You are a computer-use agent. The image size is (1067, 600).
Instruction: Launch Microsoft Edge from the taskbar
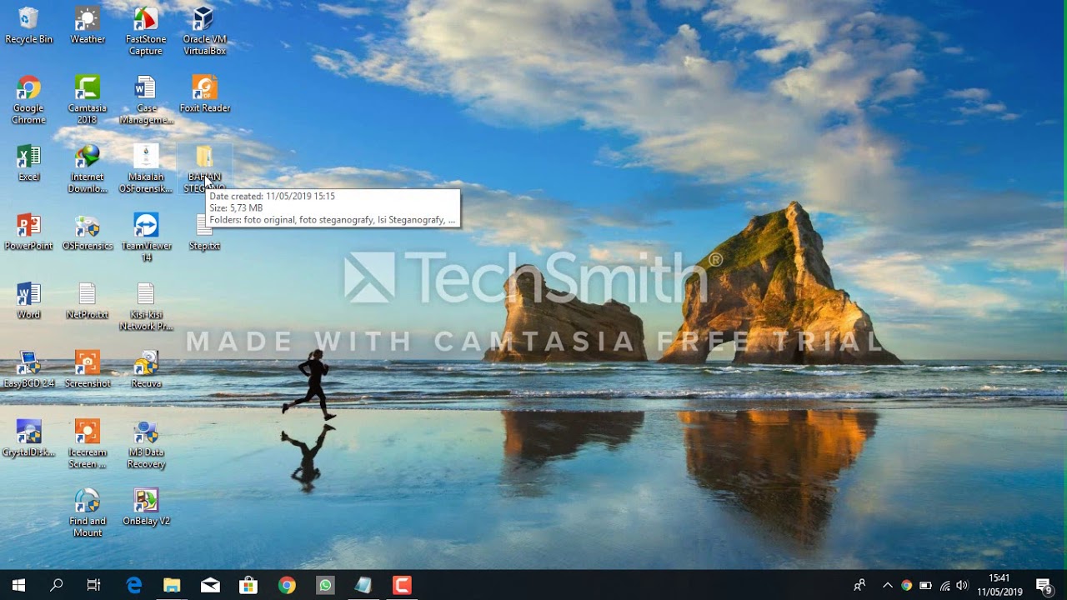coord(133,585)
